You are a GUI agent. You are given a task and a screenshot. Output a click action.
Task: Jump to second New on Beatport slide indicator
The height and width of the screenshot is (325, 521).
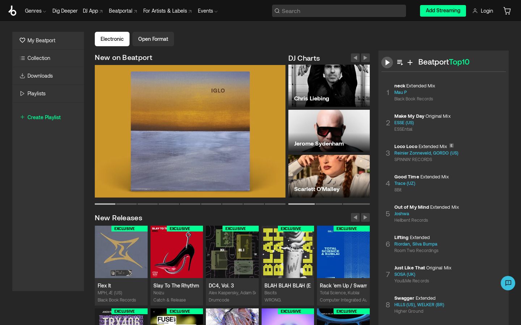[126, 204]
